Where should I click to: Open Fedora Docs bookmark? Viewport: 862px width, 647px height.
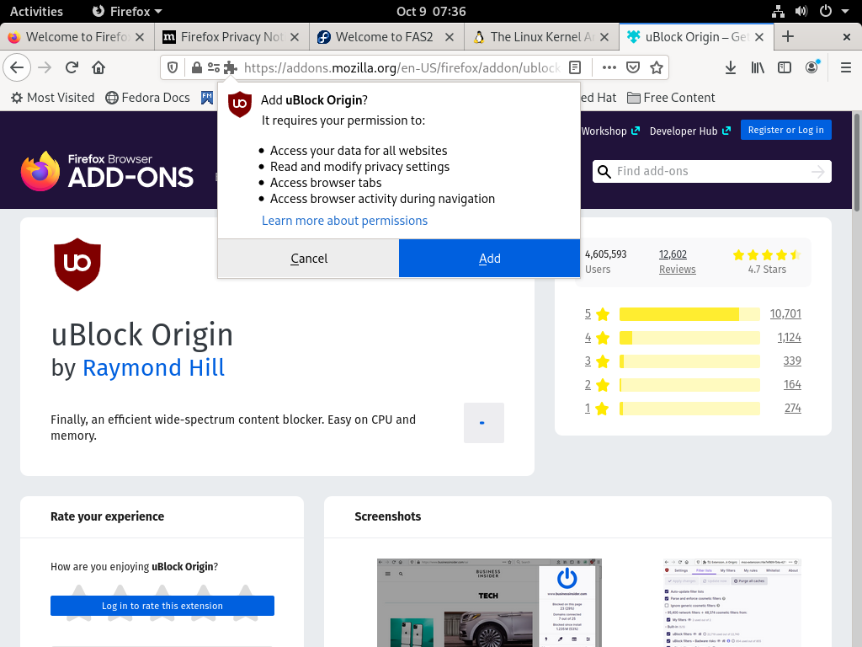point(148,98)
